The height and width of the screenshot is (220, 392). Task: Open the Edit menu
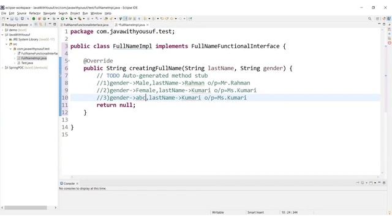pos(12,13)
